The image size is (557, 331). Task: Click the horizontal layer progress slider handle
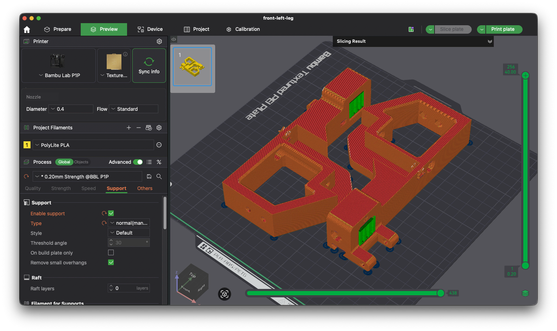(x=440, y=293)
